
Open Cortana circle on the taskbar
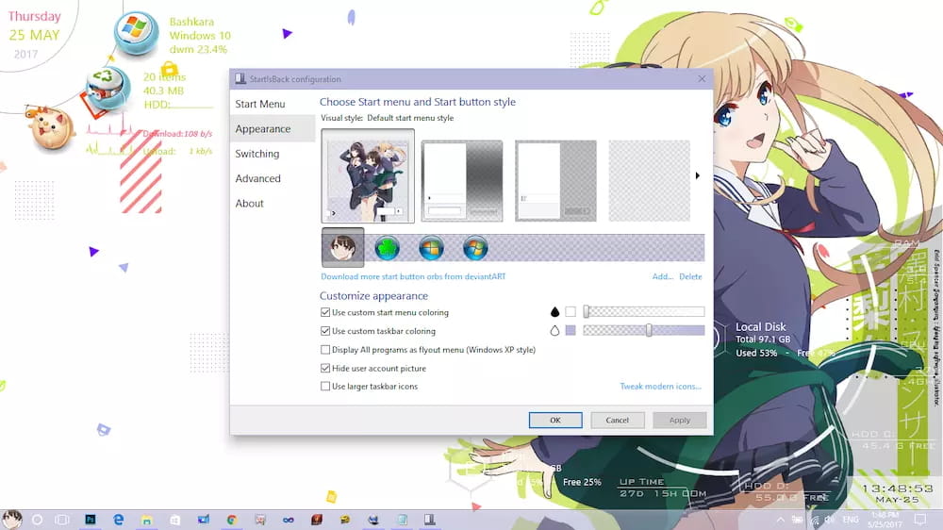coord(38,520)
